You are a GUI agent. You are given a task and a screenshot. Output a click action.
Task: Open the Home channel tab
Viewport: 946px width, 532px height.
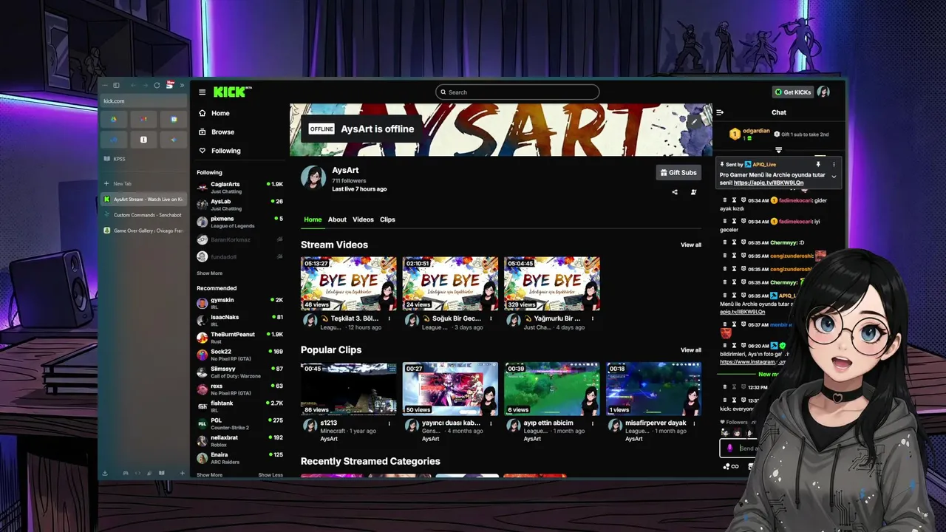[313, 219]
